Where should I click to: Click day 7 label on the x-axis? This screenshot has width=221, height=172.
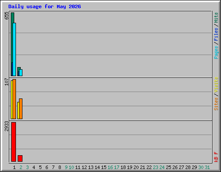click(53, 167)
